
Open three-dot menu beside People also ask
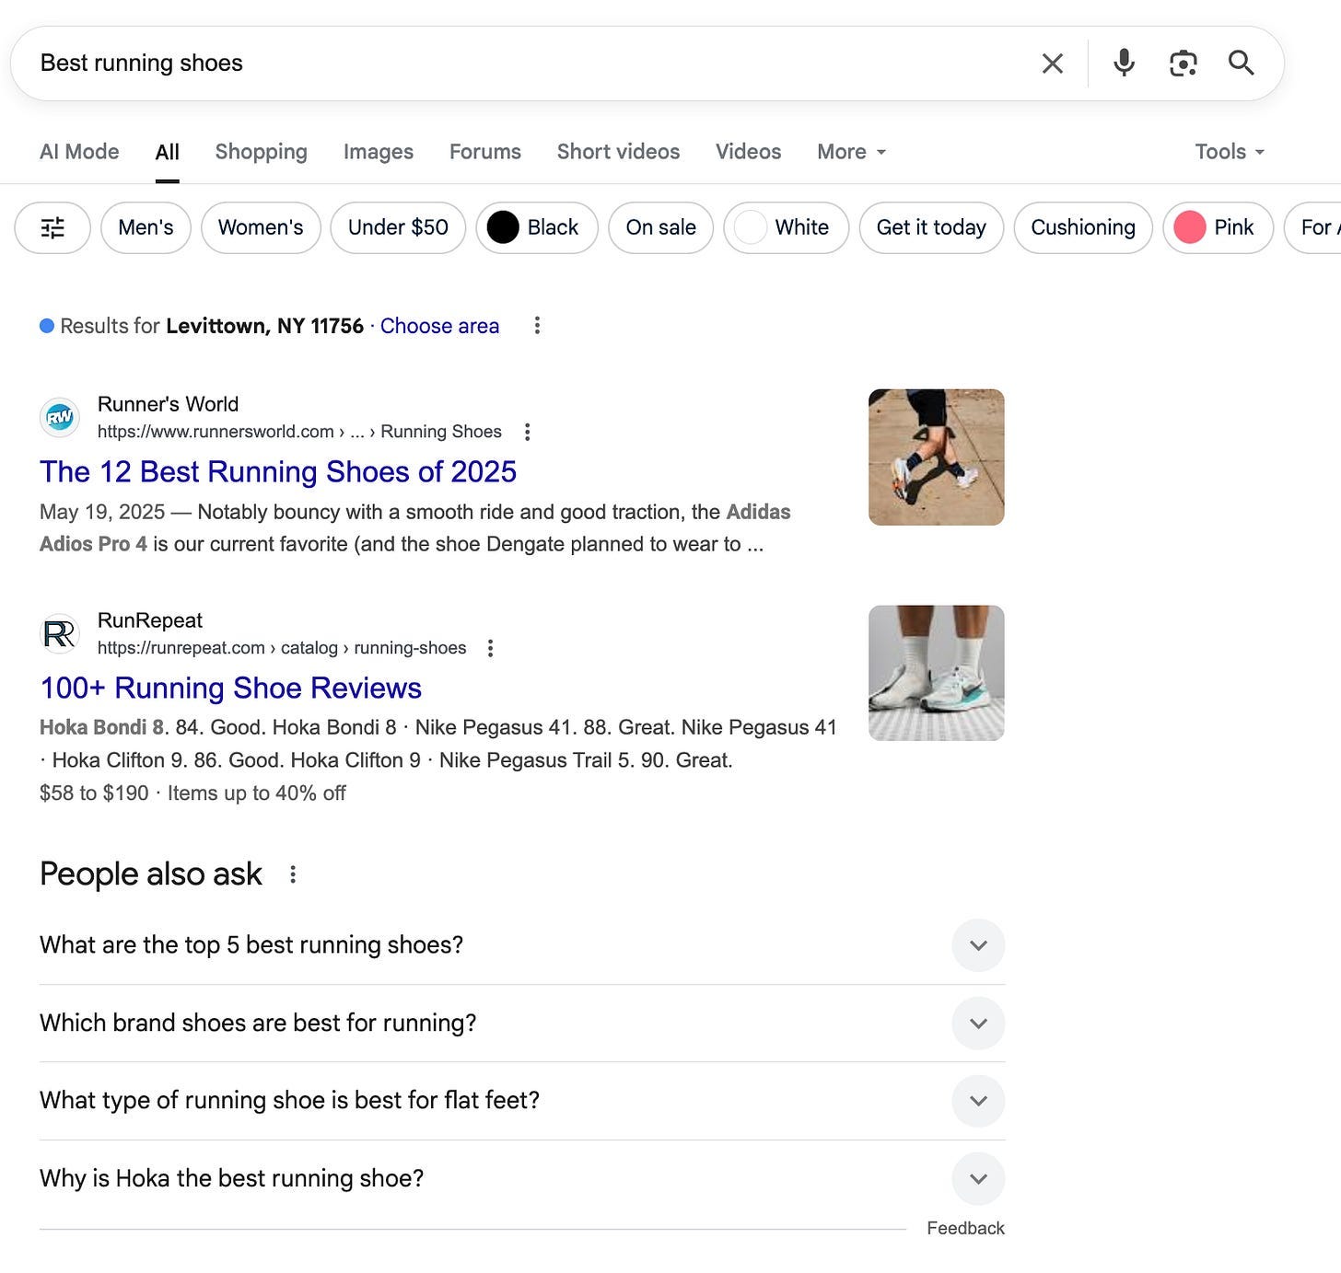click(x=293, y=874)
